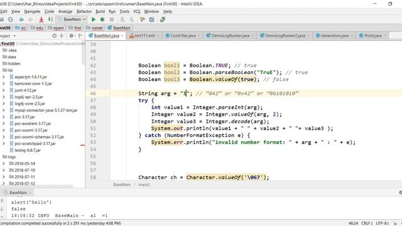402x226 pixels.
Task: Open the Refactor menu
Action: (84, 11)
